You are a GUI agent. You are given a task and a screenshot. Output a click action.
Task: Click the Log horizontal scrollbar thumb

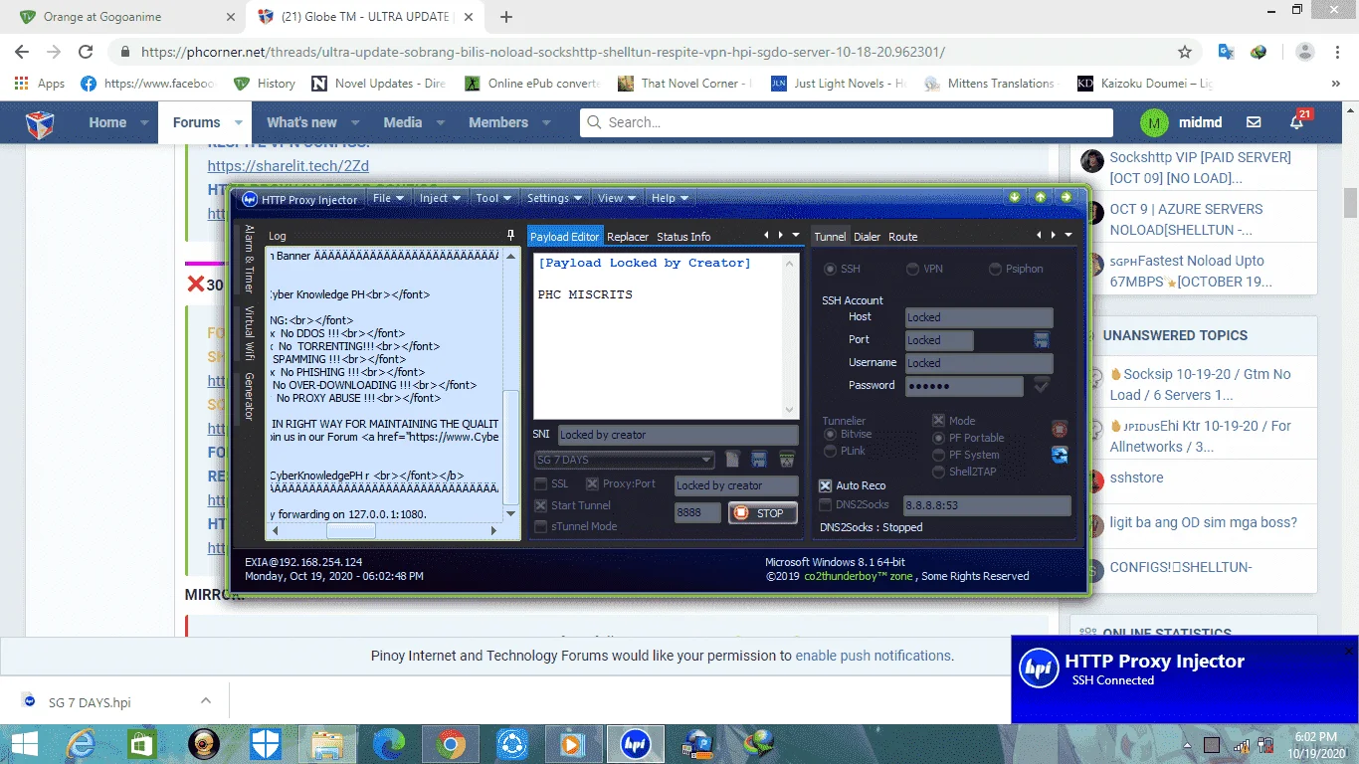[x=351, y=531]
